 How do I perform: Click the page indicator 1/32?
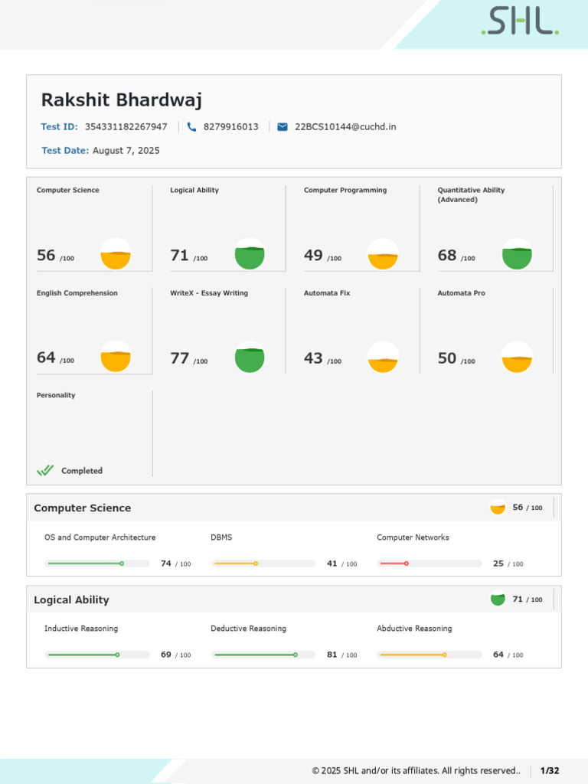tap(550, 770)
